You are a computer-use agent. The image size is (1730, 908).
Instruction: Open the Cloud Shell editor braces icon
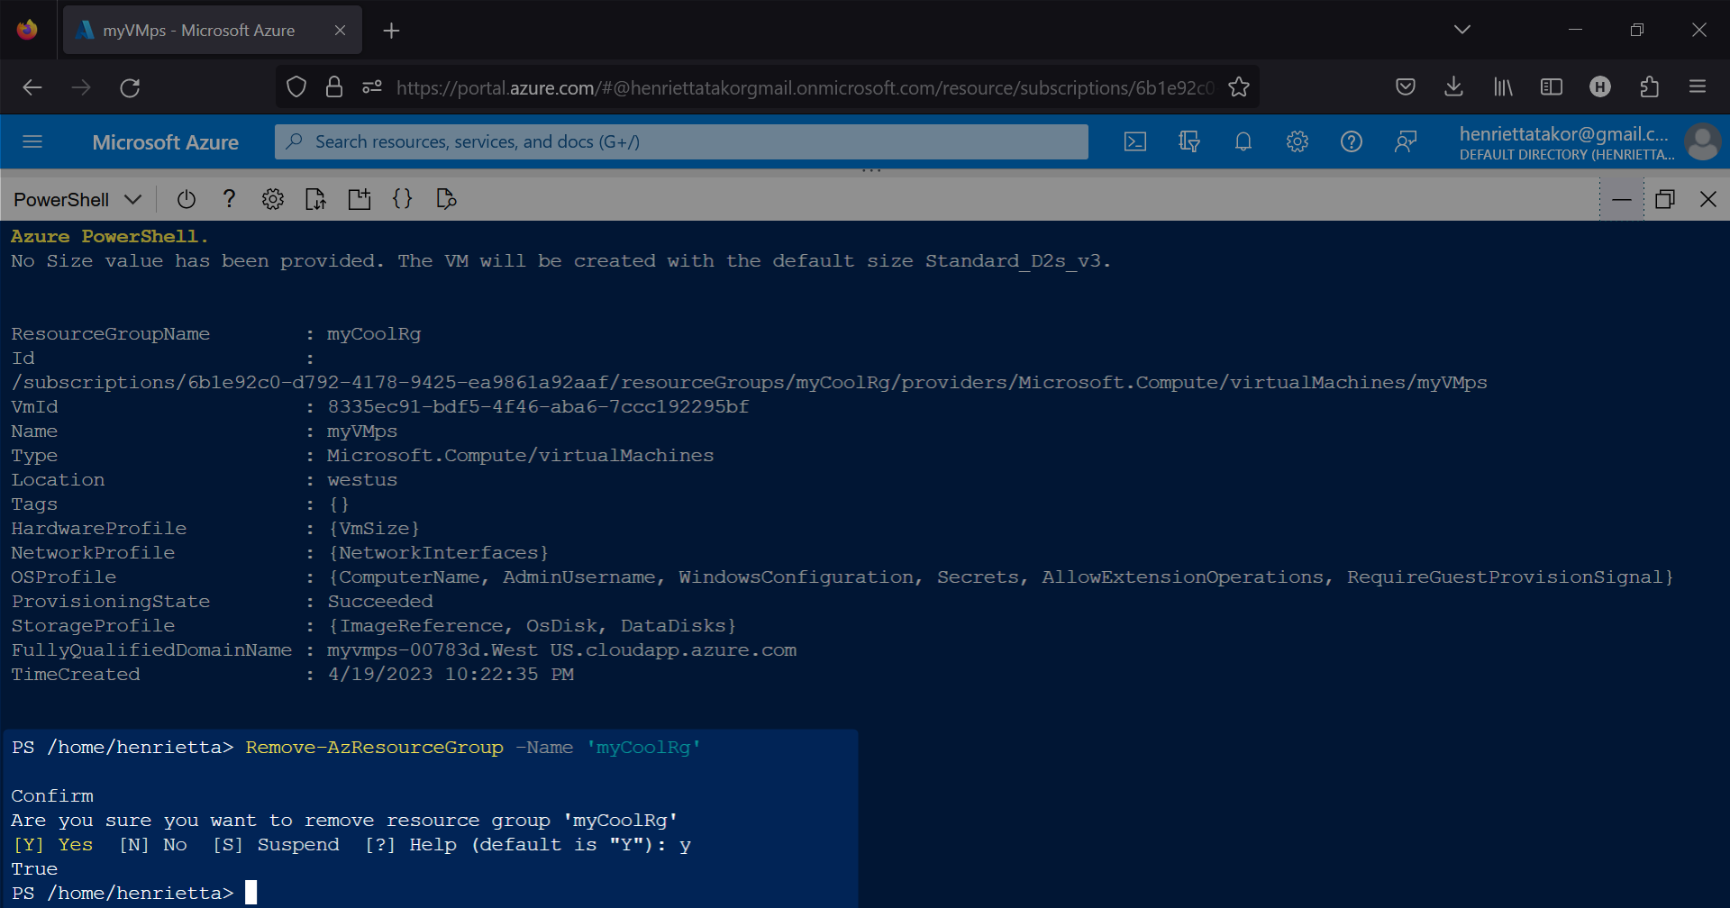[x=403, y=199]
